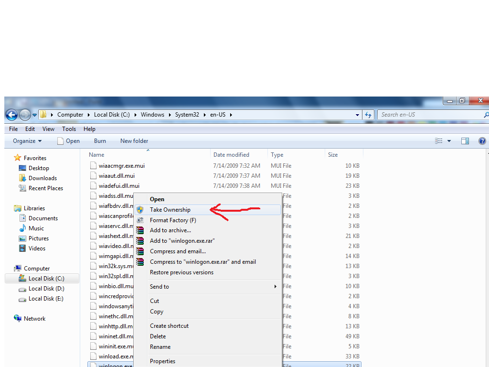The height and width of the screenshot is (367, 489).
Task: Click the blue Help icon
Action: pos(482,141)
